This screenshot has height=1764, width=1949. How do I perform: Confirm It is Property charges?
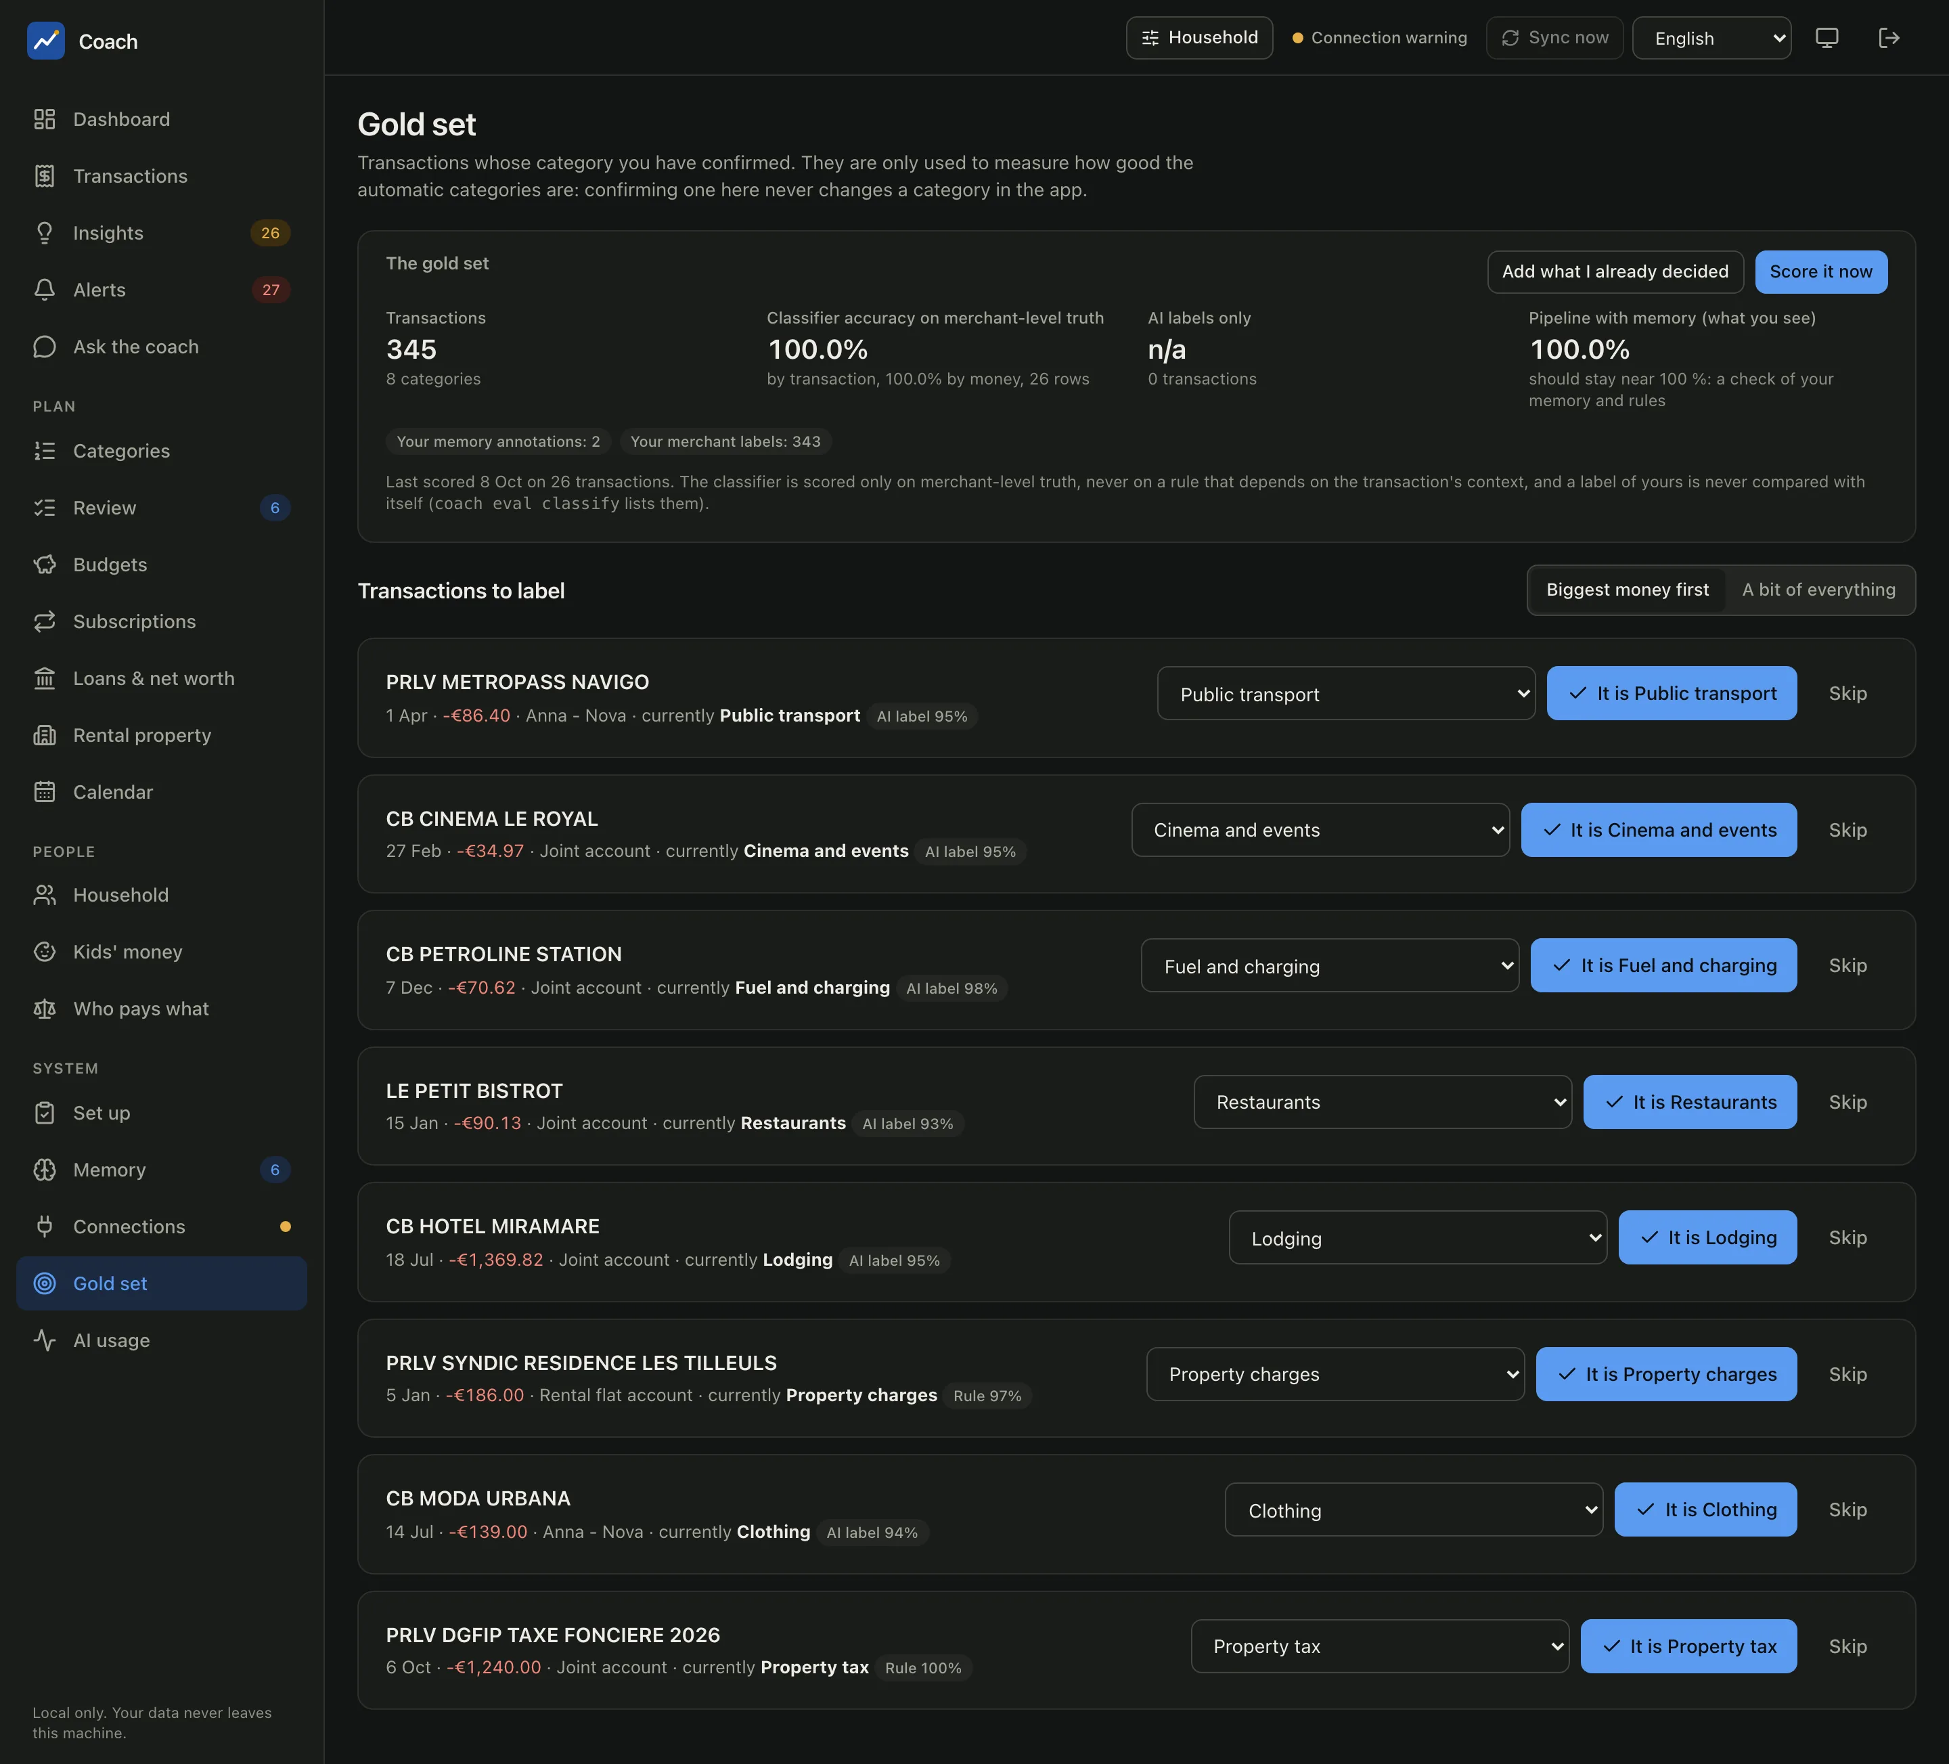click(1665, 1374)
